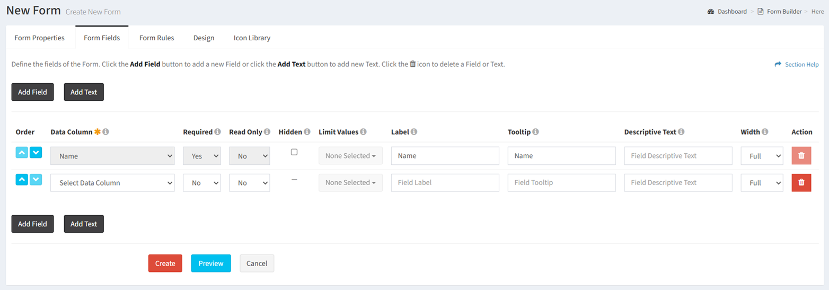Click the Dashboard breadcrumb icon
The width and height of the screenshot is (829, 290).
[711, 12]
